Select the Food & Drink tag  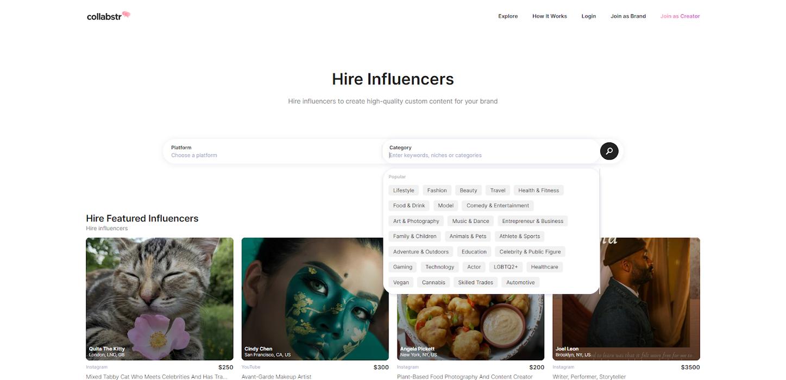(x=409, y=206)
